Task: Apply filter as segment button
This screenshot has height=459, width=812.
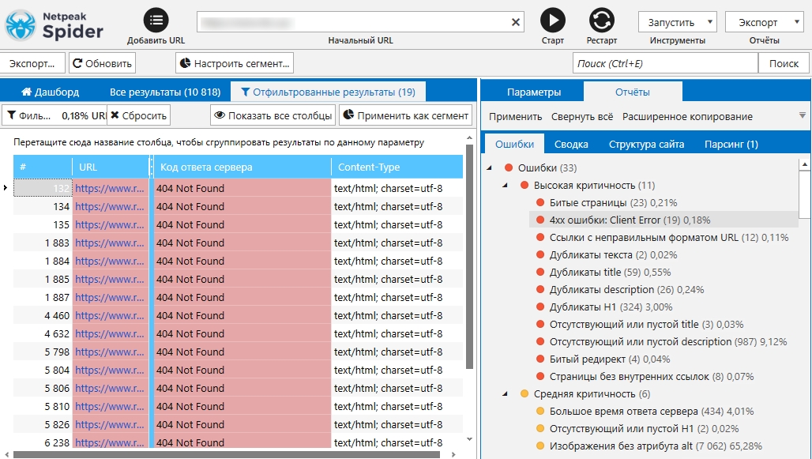Action: [x=405, y=115]
